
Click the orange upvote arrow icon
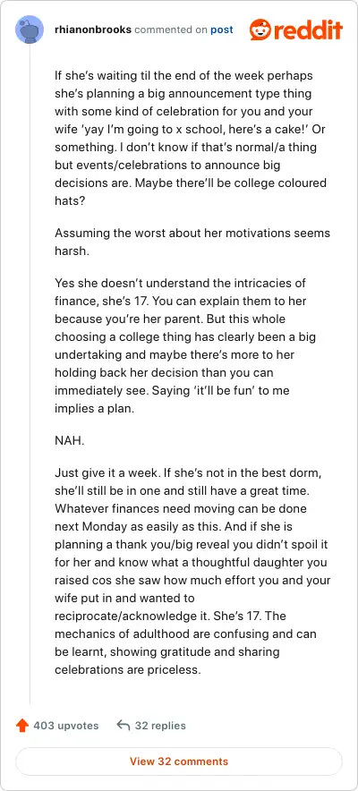tap(22, 726)
